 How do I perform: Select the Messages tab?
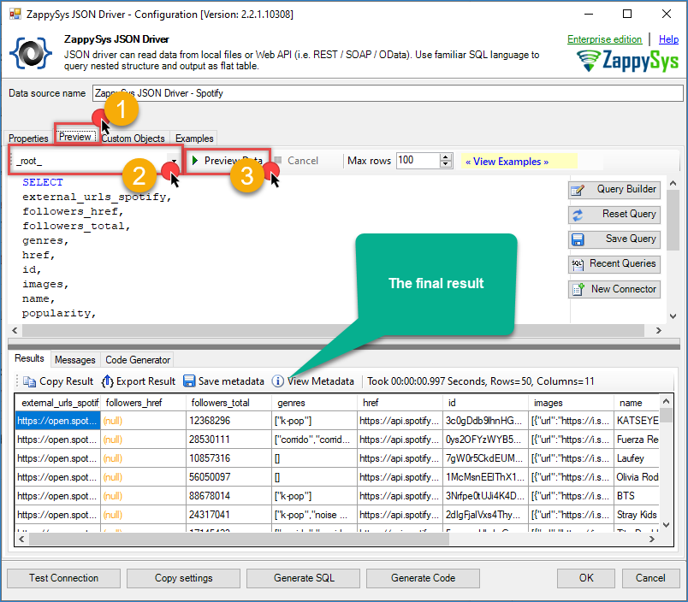pos(75,359)
